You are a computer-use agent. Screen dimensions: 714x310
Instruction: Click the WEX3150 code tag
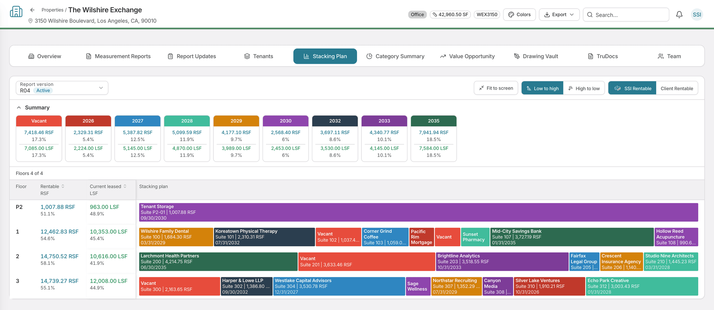[487, 14]
